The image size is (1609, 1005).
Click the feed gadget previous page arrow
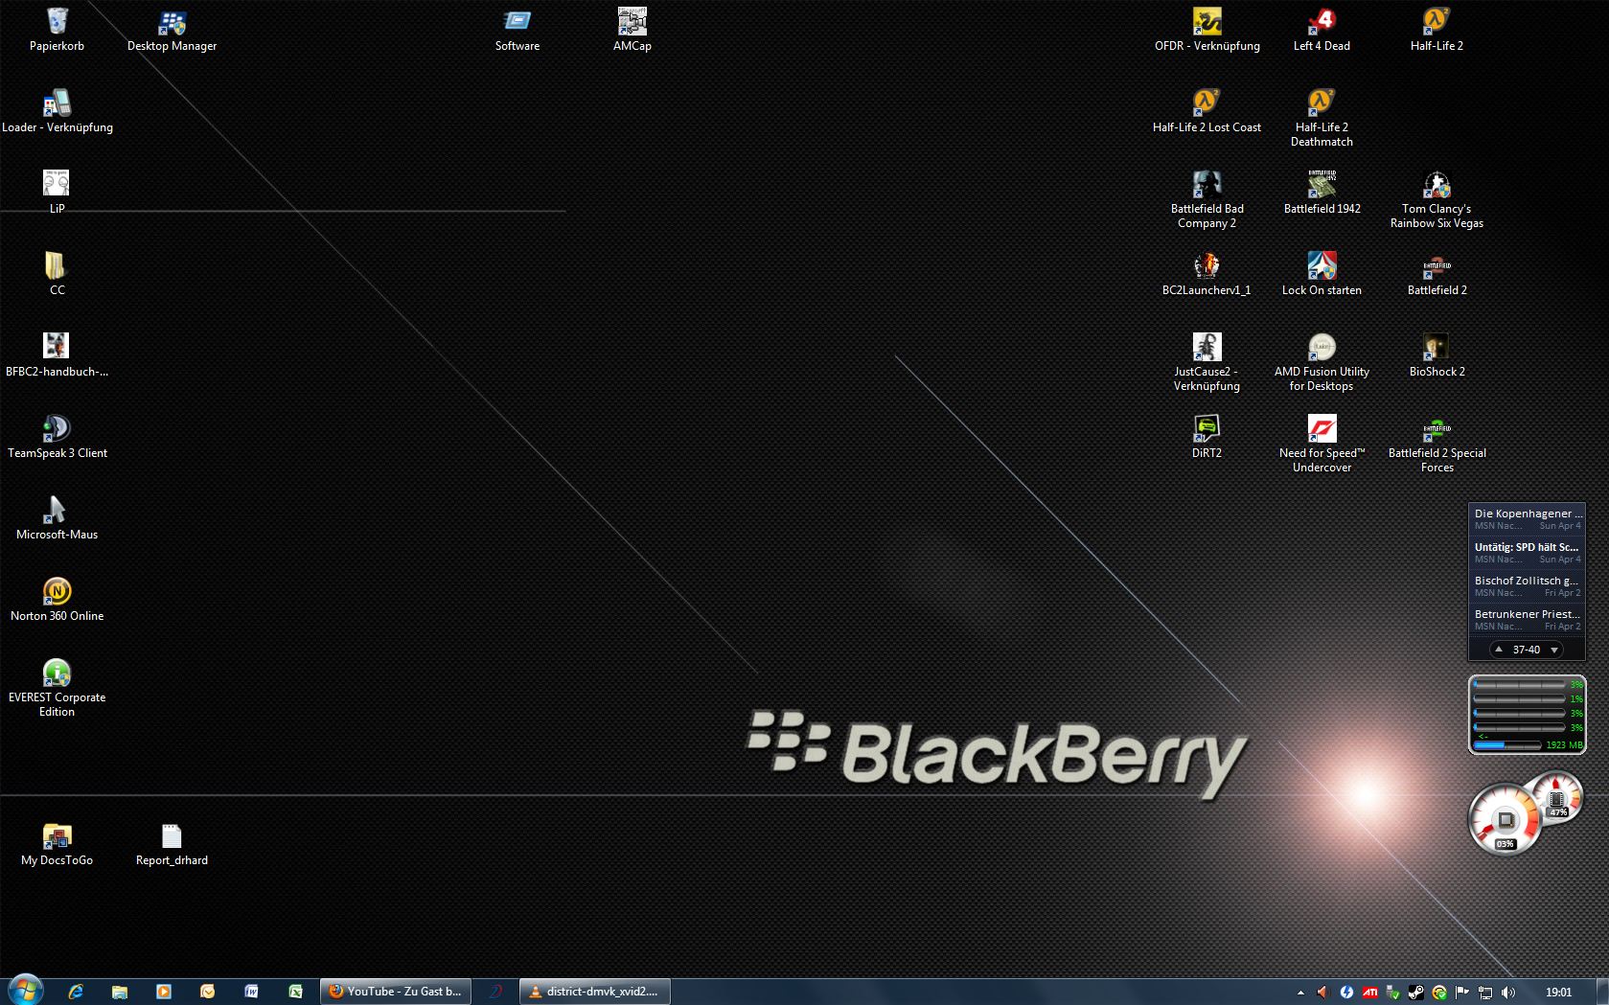pyautogui.click(x=1499, y=650)
